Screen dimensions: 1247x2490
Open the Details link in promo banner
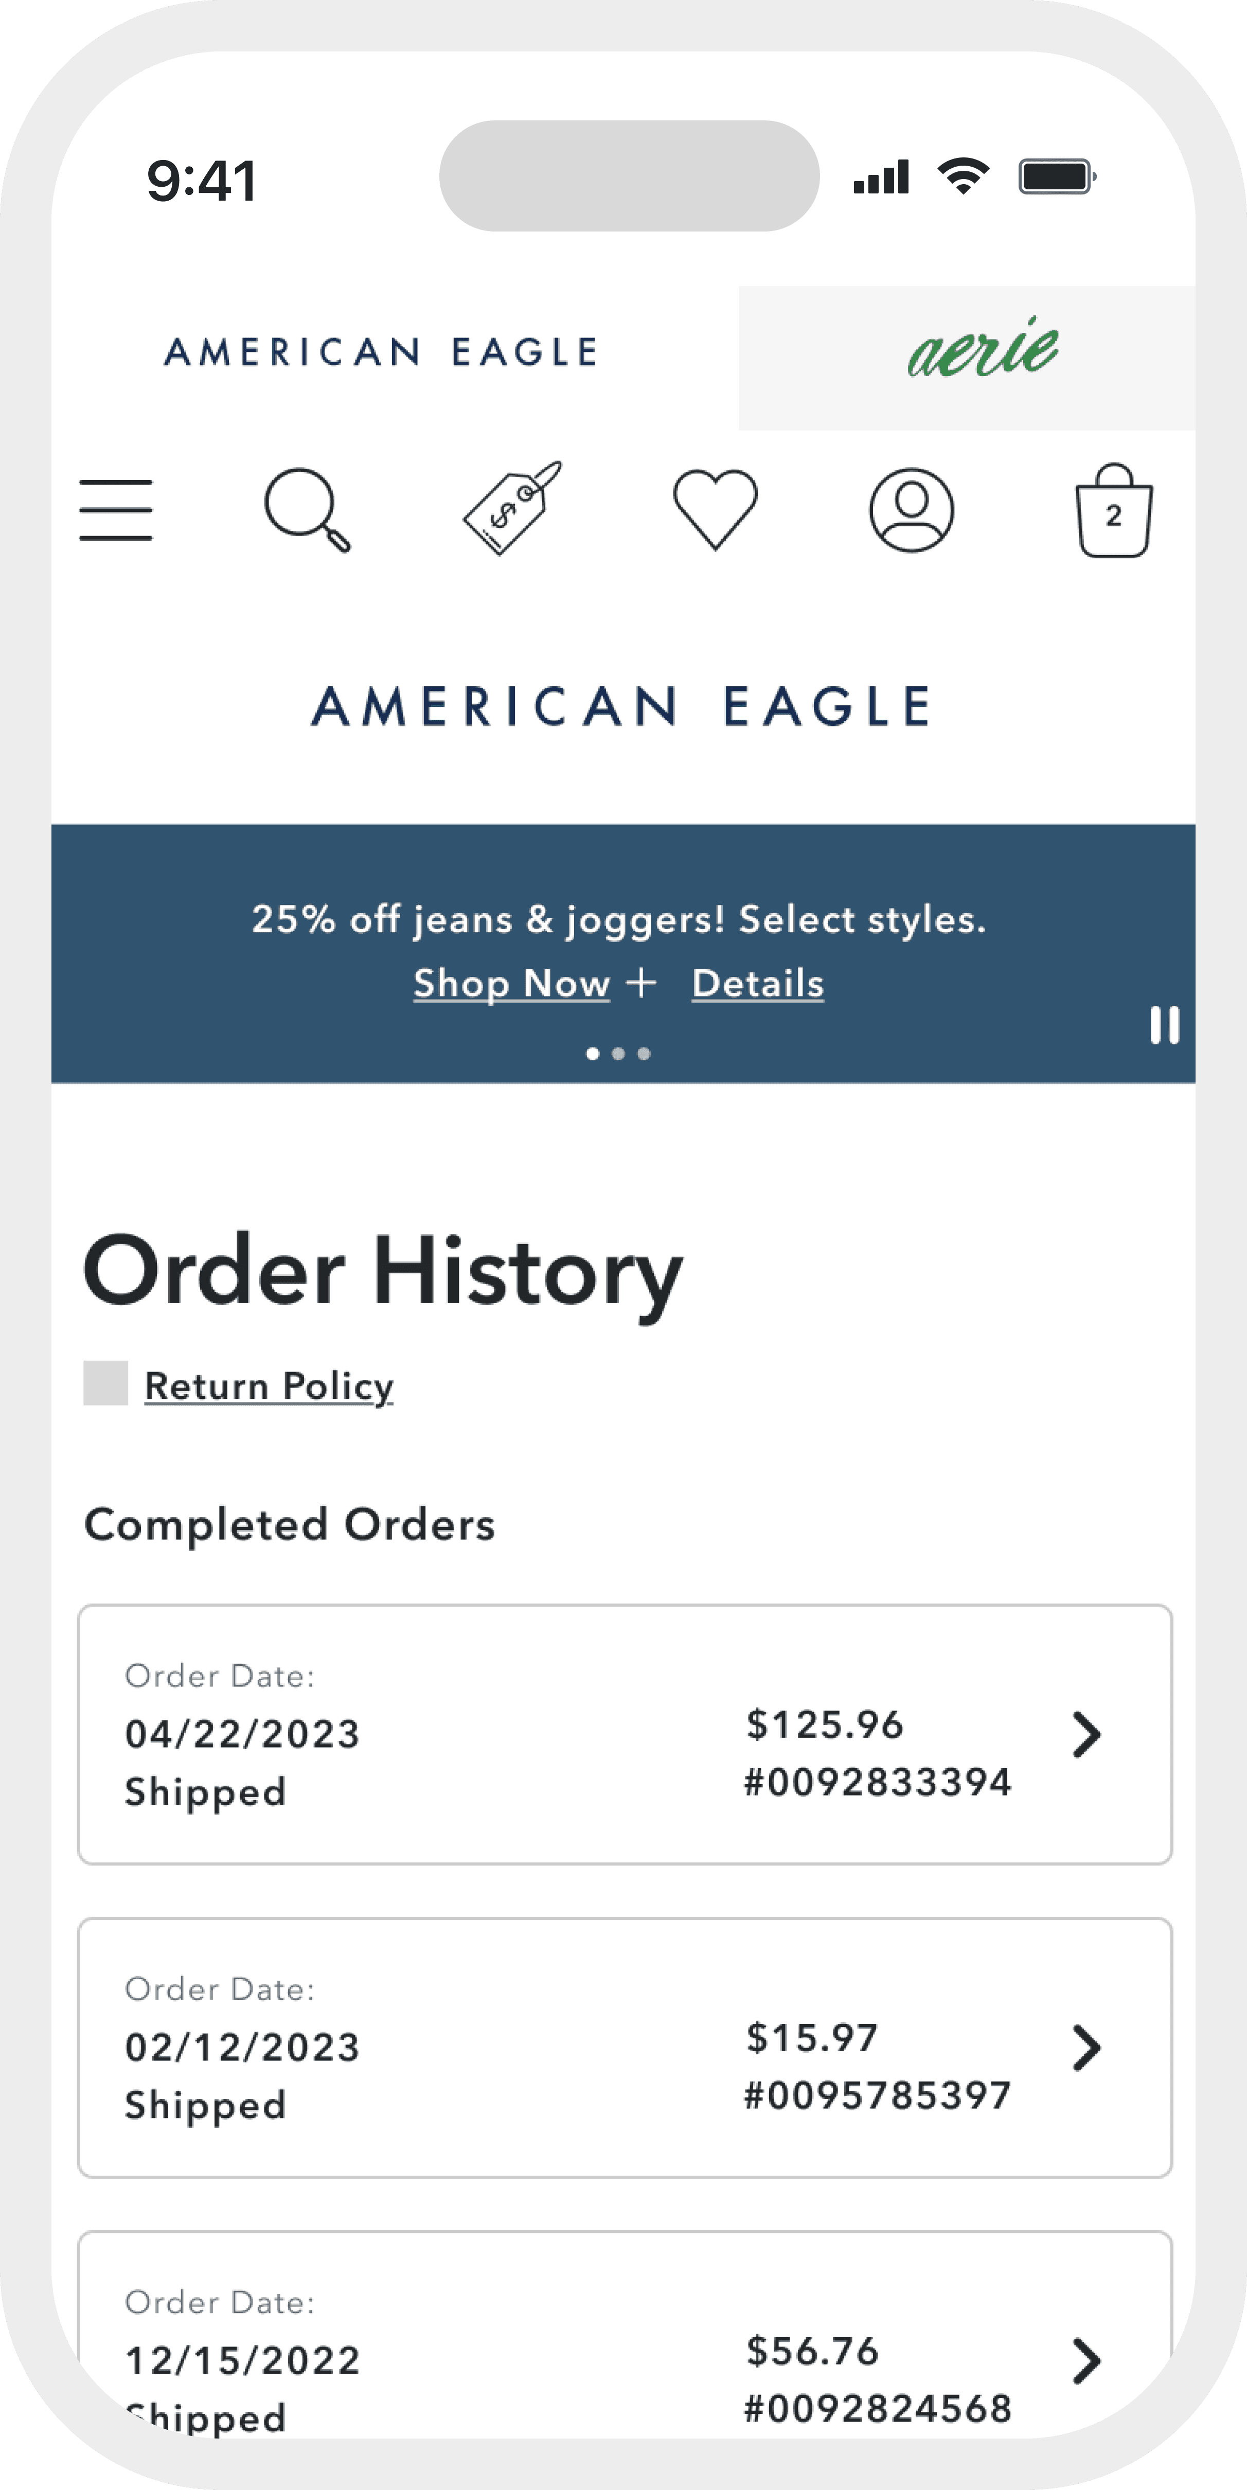click(758, 983)
